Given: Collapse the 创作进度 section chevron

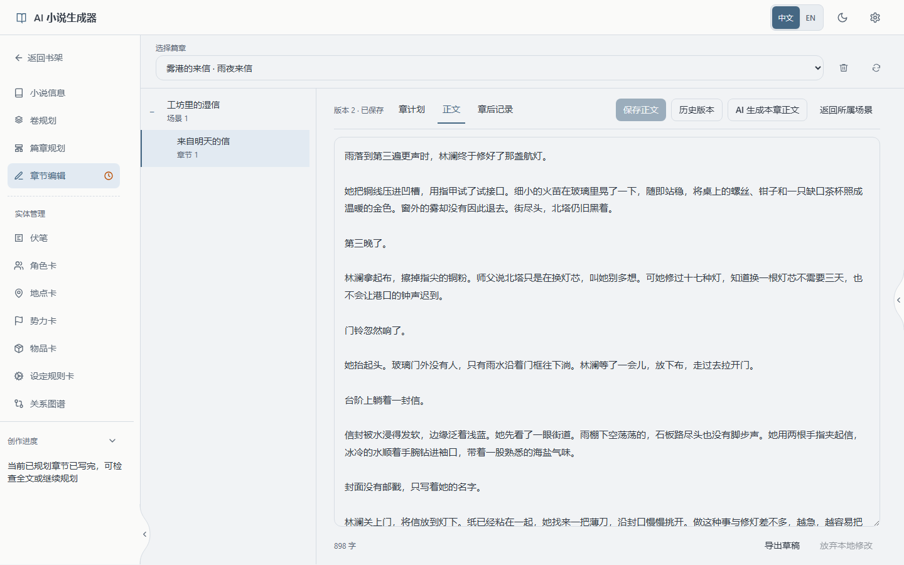Looking at the screenshot, I should tap(112, 441).
